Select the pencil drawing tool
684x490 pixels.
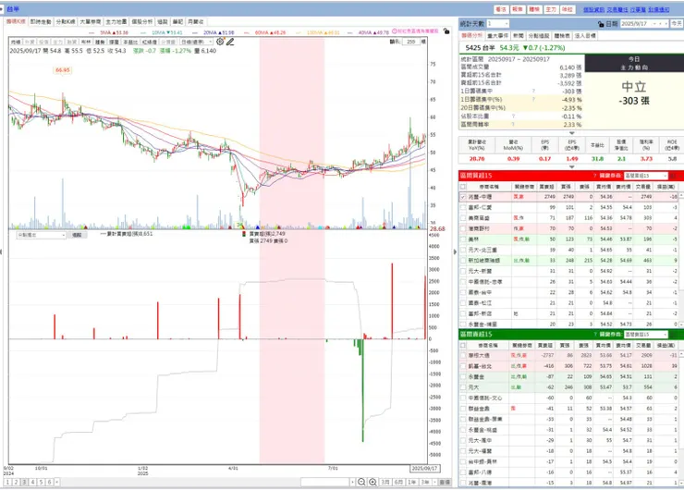230,42
